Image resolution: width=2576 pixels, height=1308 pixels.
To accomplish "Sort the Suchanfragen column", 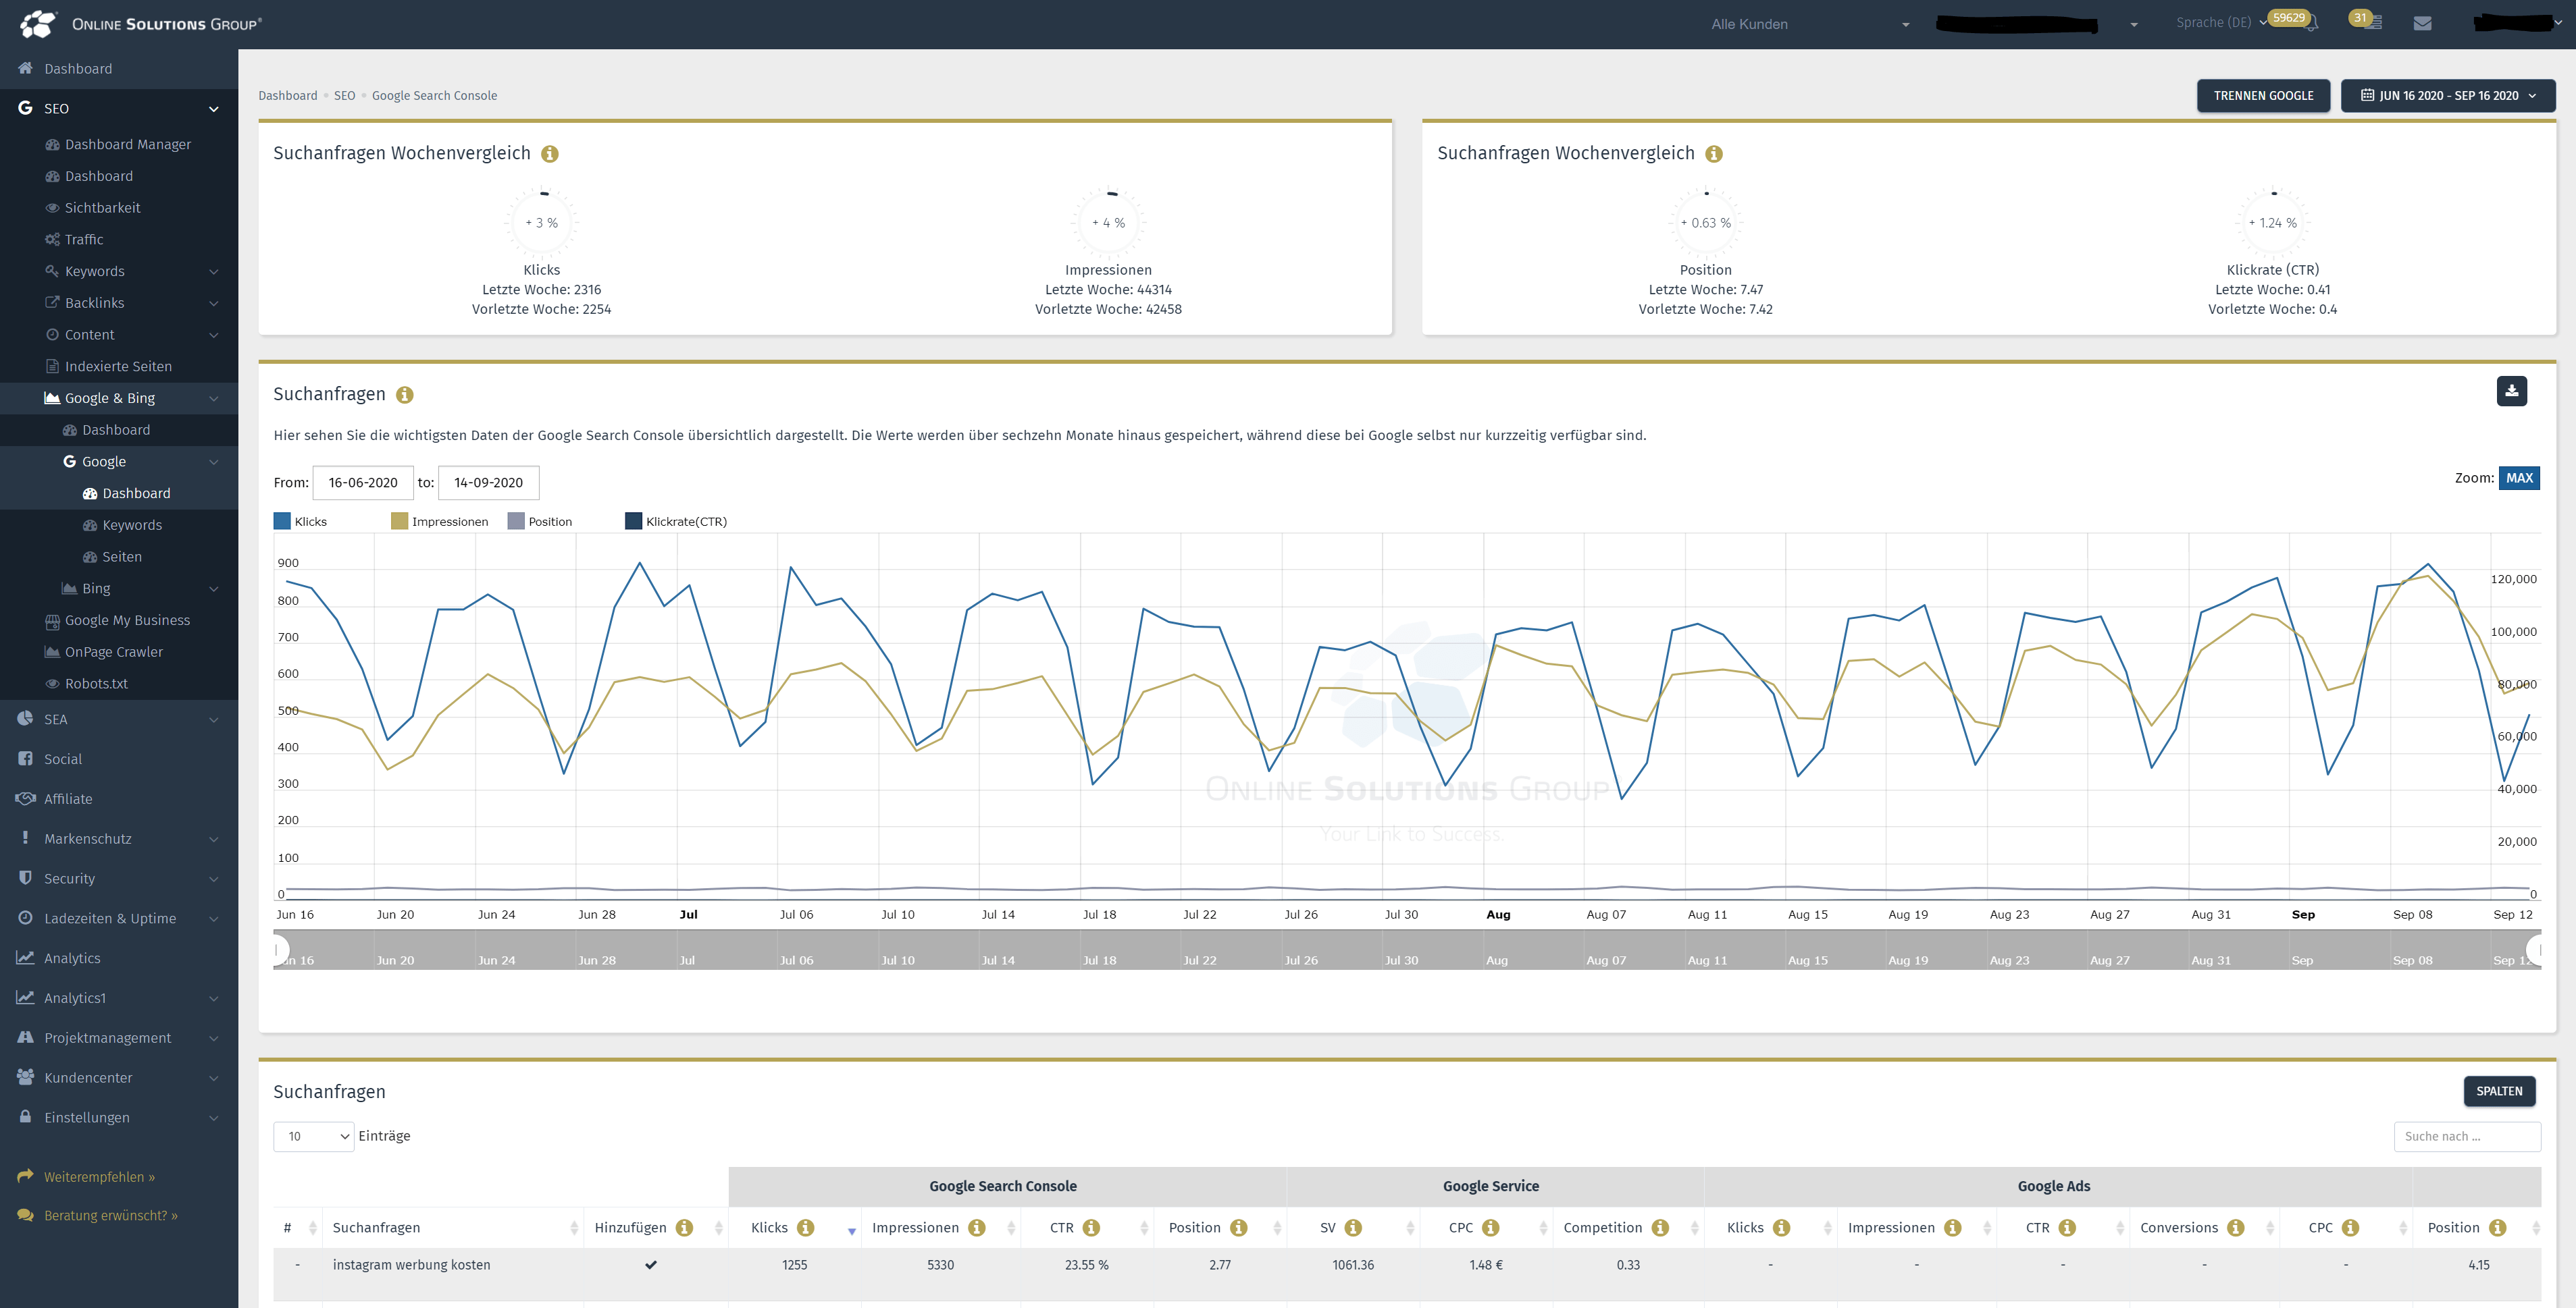I will pos(574,1228).
